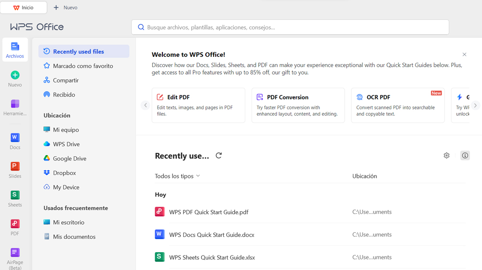Click the search files input field

[x=290, y=27]
